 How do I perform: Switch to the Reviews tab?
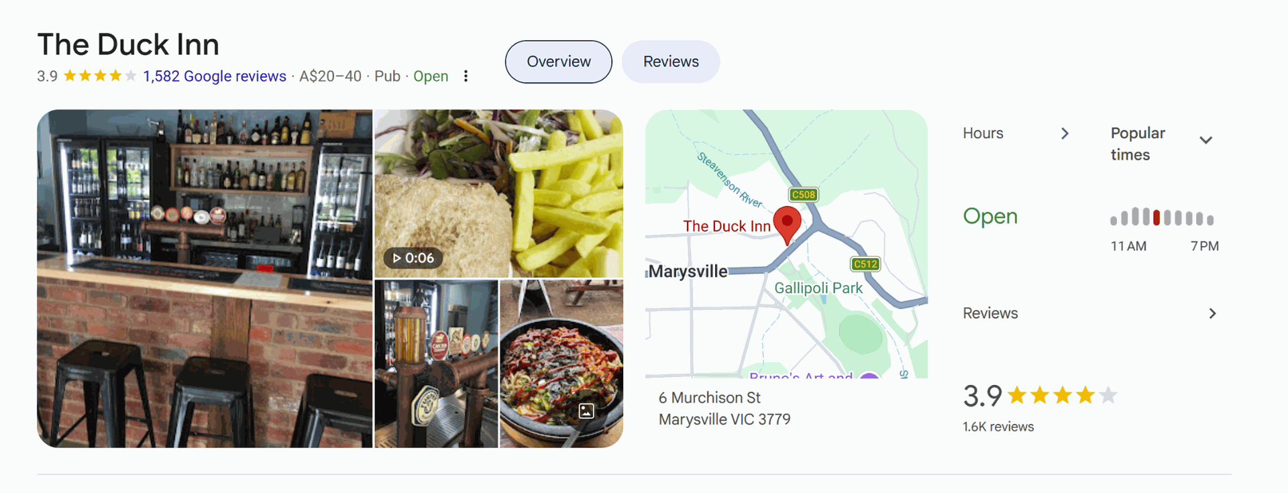point(671,62)
